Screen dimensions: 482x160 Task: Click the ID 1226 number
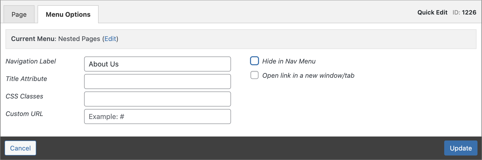click(469, 12)
